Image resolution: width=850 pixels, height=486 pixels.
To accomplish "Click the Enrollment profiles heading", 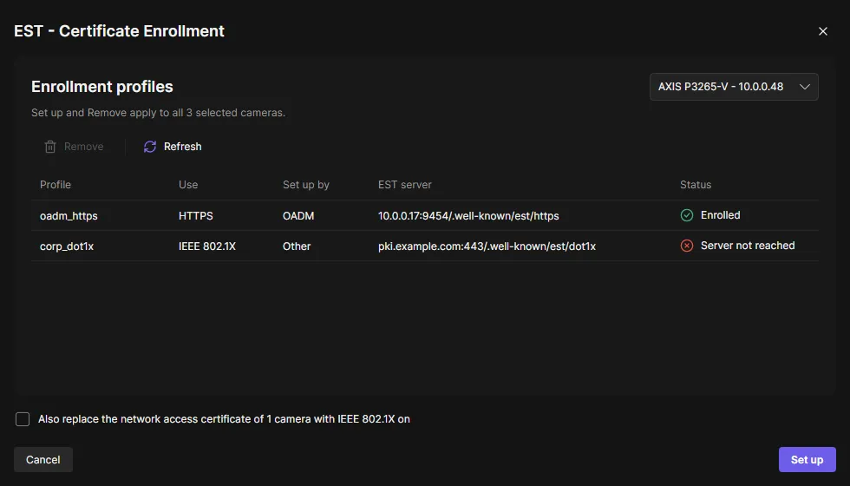I will pyautogui.click(x=102, y=87).
